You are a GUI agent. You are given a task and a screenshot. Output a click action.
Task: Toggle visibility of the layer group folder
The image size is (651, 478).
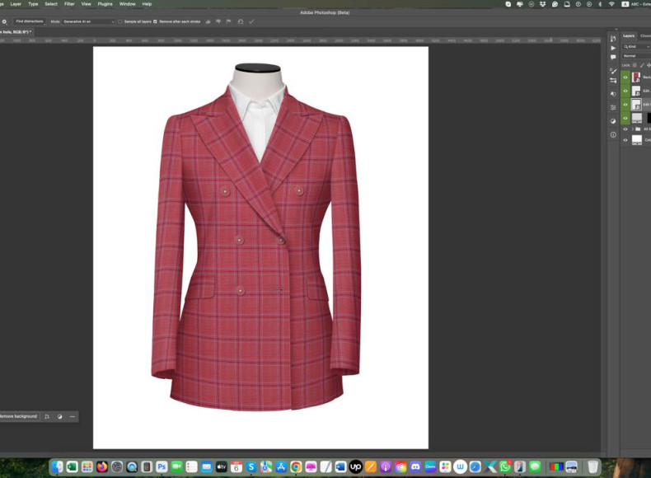click(625, 129)
